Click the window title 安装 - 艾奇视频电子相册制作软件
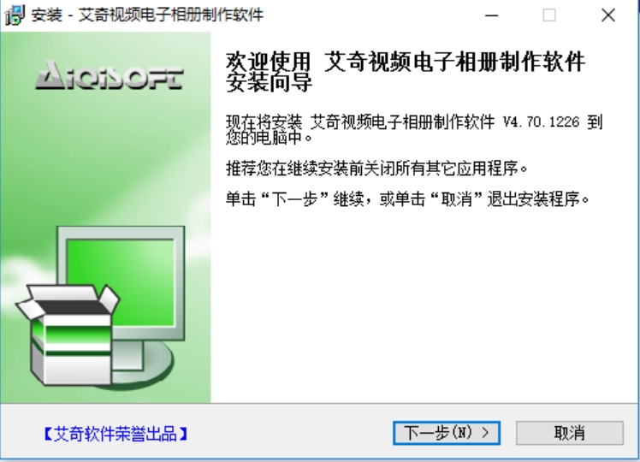The image size is (640, 462). (147, 15)
